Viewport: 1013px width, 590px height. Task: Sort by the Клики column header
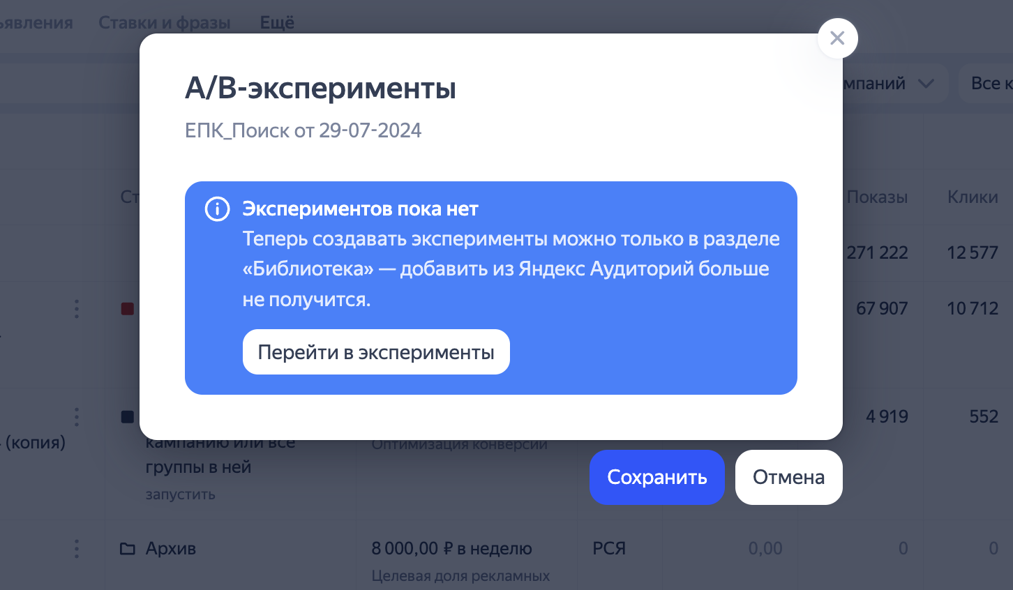pyautogui.click(x=973, y=197)
